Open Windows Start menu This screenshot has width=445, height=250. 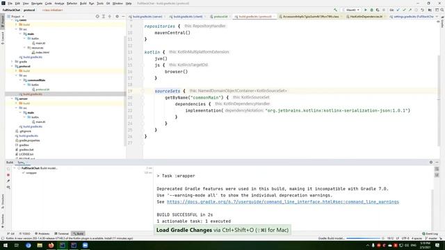[x=6, y=245]
